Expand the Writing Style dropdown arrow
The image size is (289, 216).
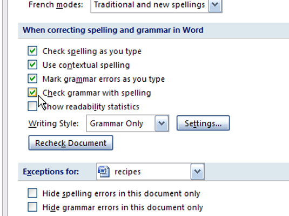162,123
